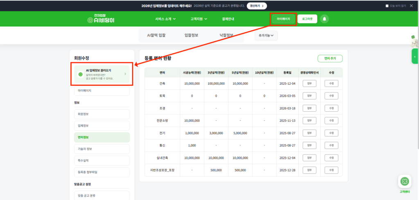Viewport: 419px width, 200px height.
Task: Click the 3,000,000 value in 전기 row
Action: click(216, 133)
